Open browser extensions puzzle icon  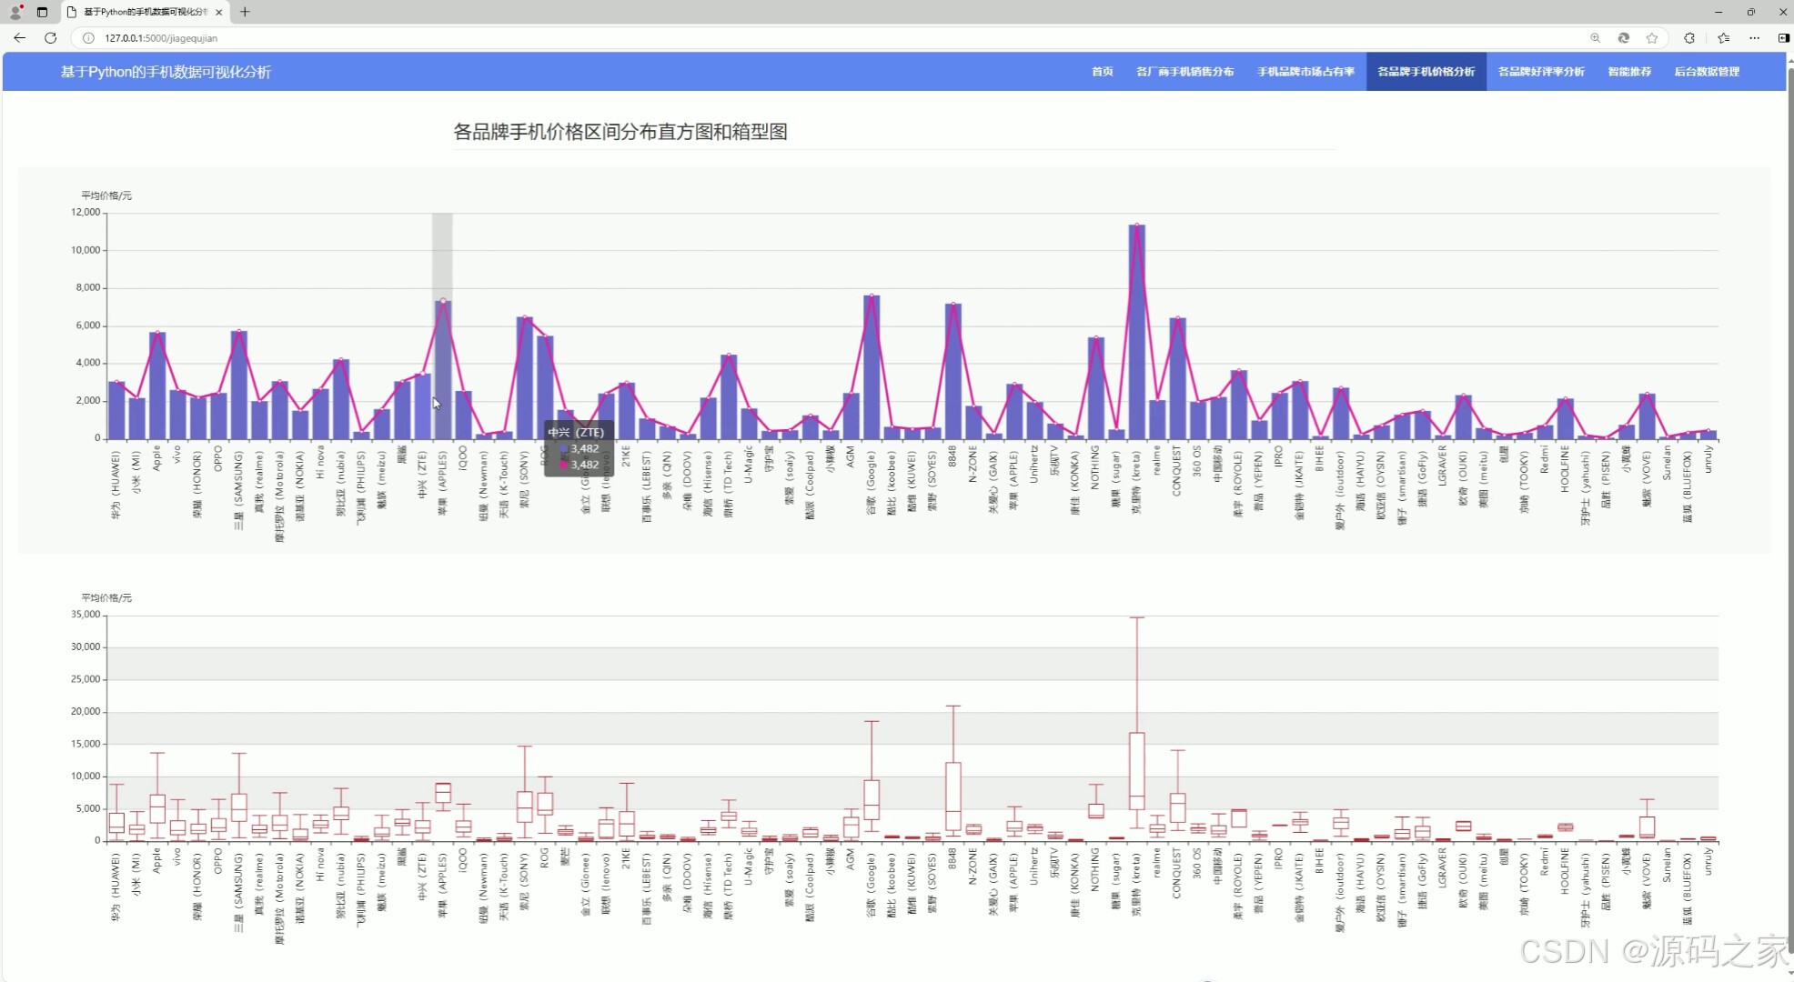[x=1689, y=38]
